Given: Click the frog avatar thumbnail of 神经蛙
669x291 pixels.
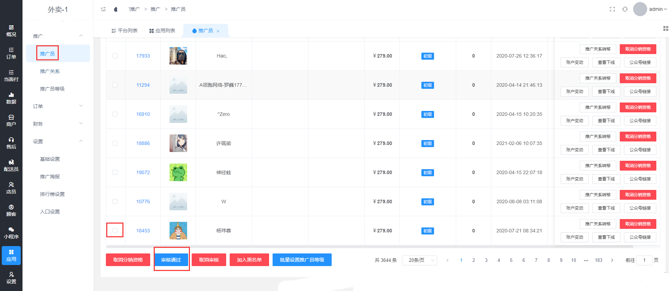Looking at the screenshot, I should click(178, 172).
